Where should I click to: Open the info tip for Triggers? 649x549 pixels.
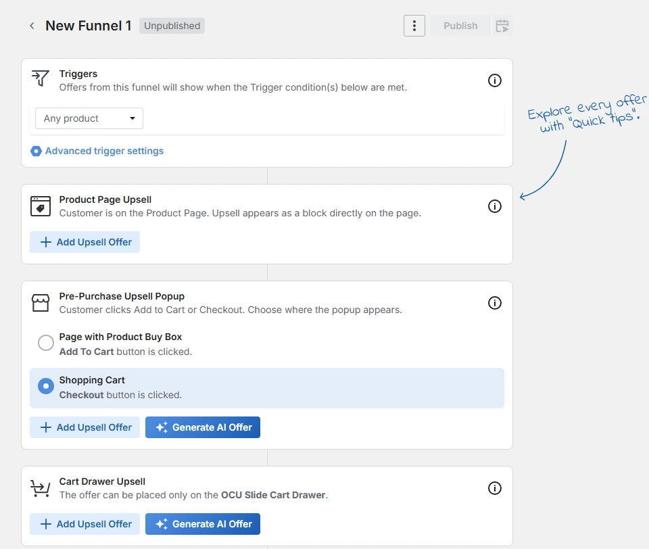click(495, 80)
